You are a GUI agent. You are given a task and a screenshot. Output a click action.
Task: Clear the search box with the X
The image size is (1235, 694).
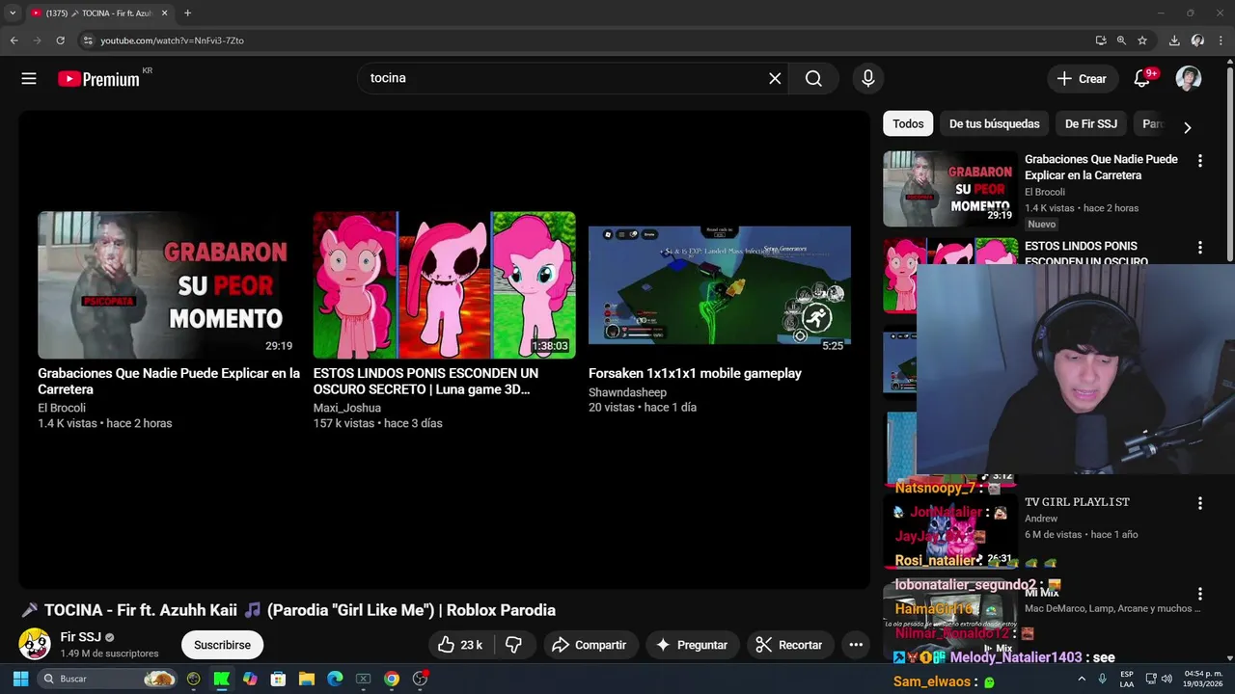click(x=775, y=78)
